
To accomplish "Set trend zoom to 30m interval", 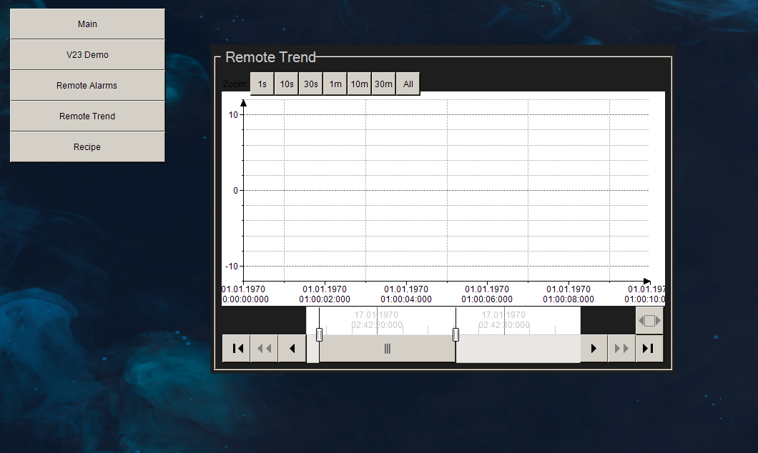I will click(x=383, y=84).
